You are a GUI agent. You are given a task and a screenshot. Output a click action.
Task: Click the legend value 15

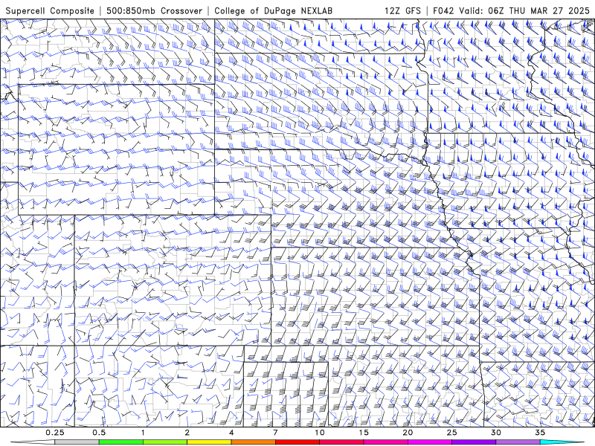(x=364, y=433)
